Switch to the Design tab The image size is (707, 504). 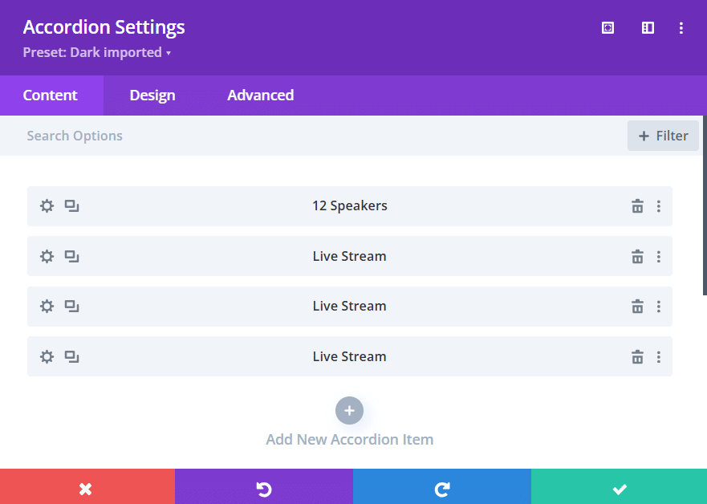(x=152, y=95)
